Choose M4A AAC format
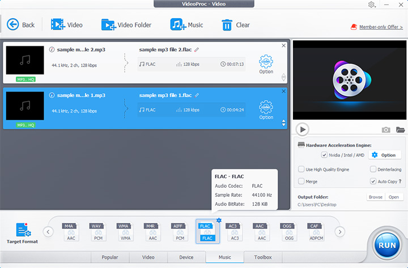The image size is (408, 268). (x=71, y=232)
